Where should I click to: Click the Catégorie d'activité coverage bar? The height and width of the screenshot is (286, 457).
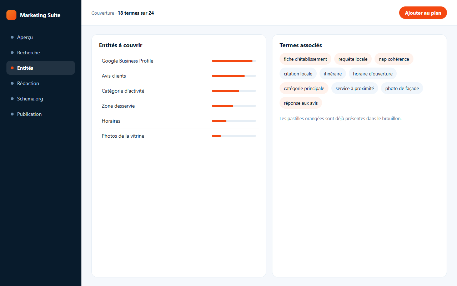click(234, 91)
